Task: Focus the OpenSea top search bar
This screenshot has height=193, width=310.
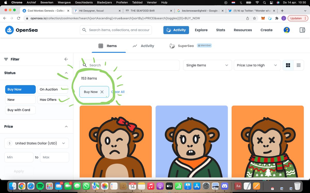Action: (116, 30)
